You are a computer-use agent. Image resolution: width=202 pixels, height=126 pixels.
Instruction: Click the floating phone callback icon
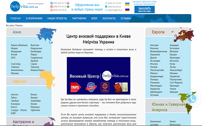(192, 99)
